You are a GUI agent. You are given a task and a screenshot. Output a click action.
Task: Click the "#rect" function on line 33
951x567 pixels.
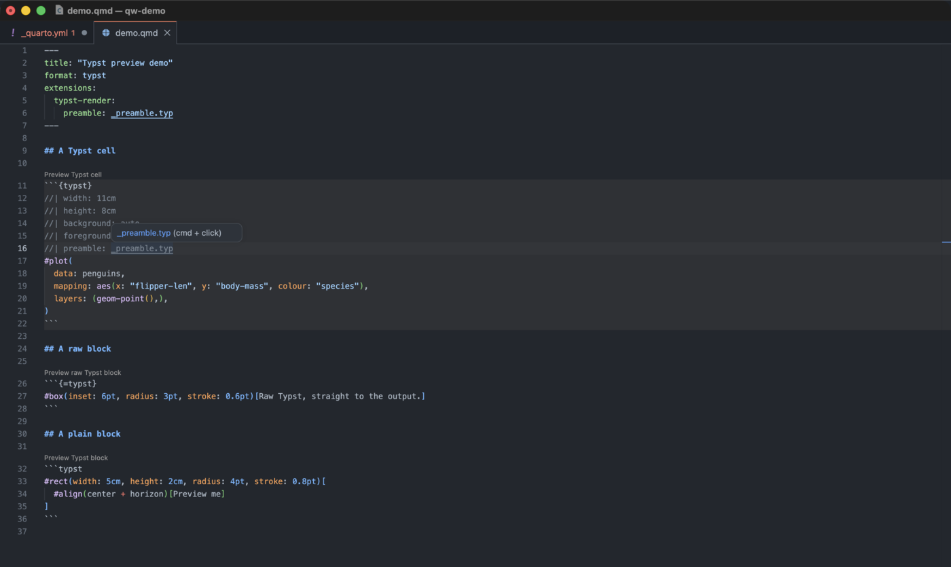coord(56,481)
